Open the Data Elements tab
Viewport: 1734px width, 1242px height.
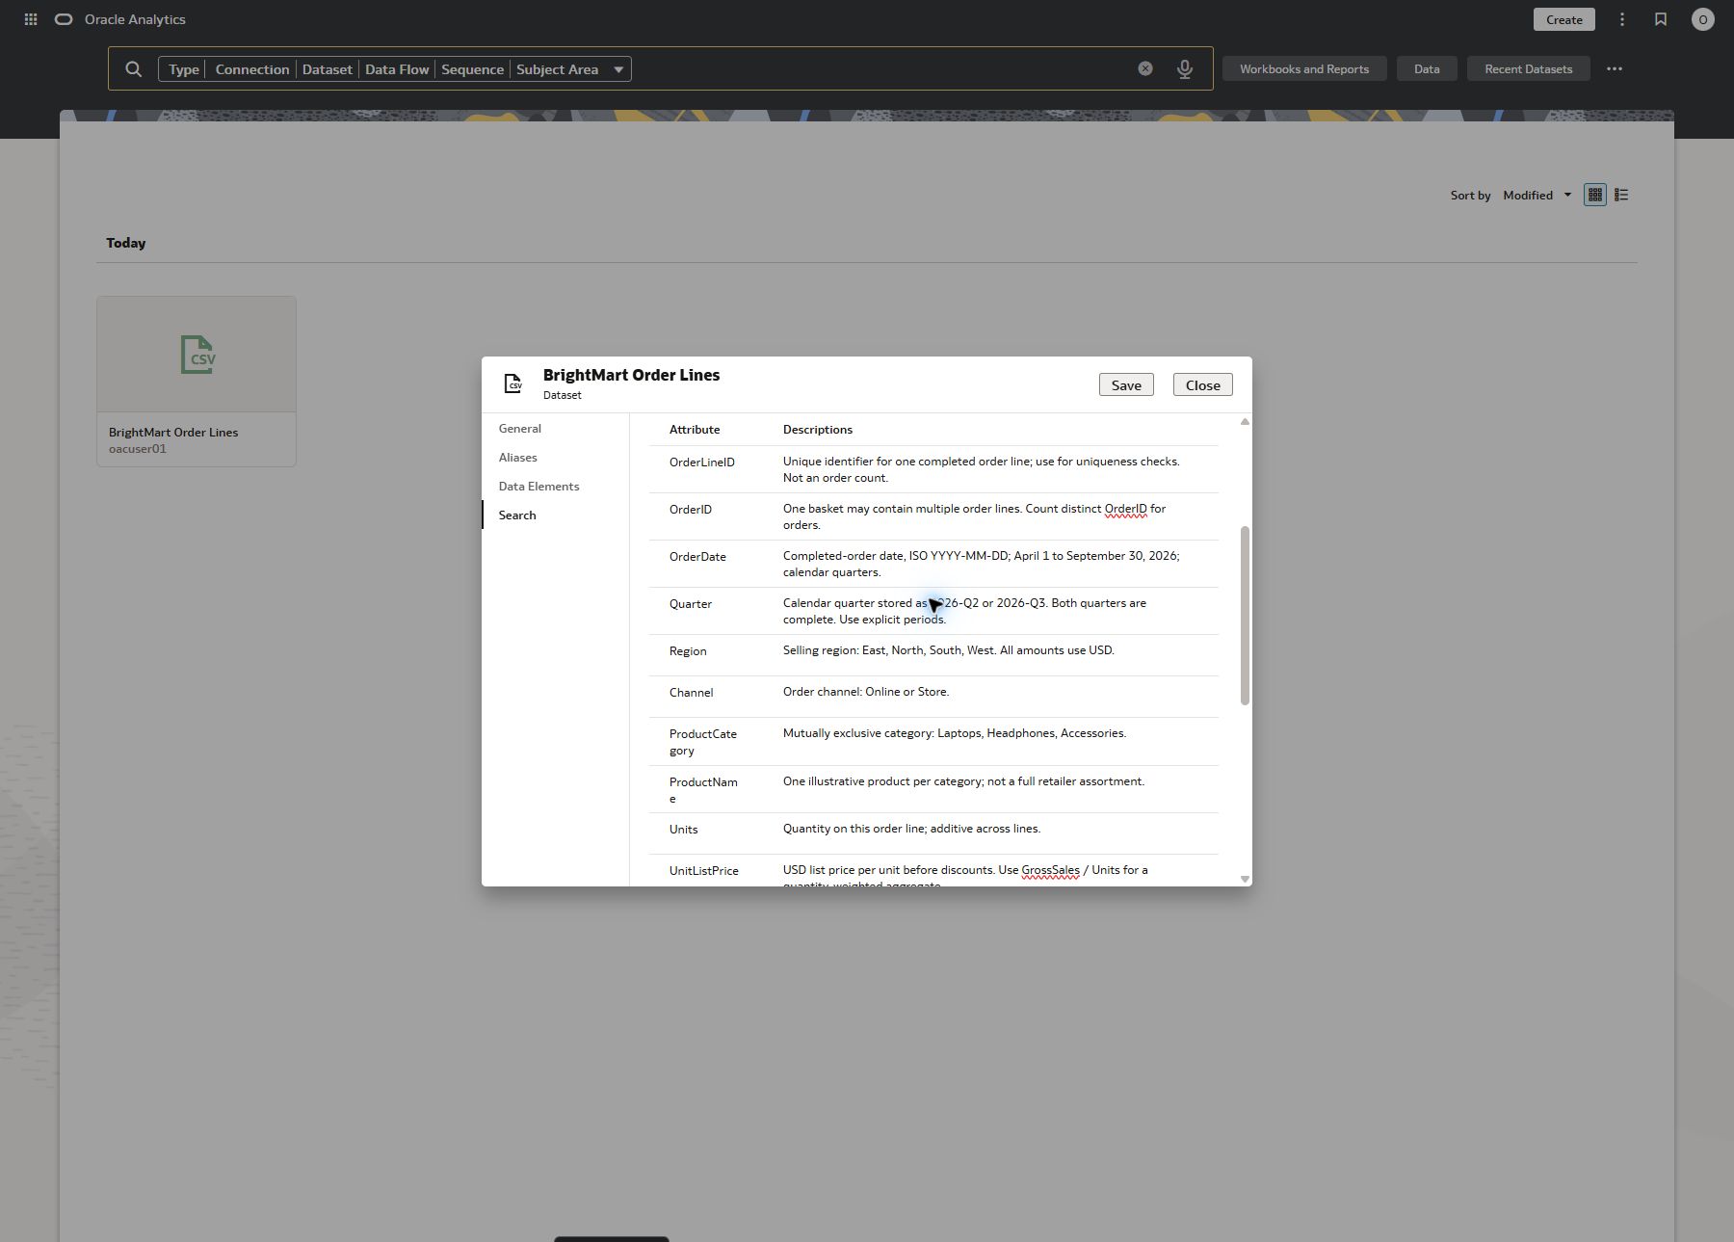tap(539, 487)
